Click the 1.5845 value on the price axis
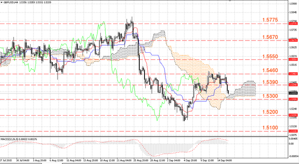This screenshot has width=299, height=164. 293,13
